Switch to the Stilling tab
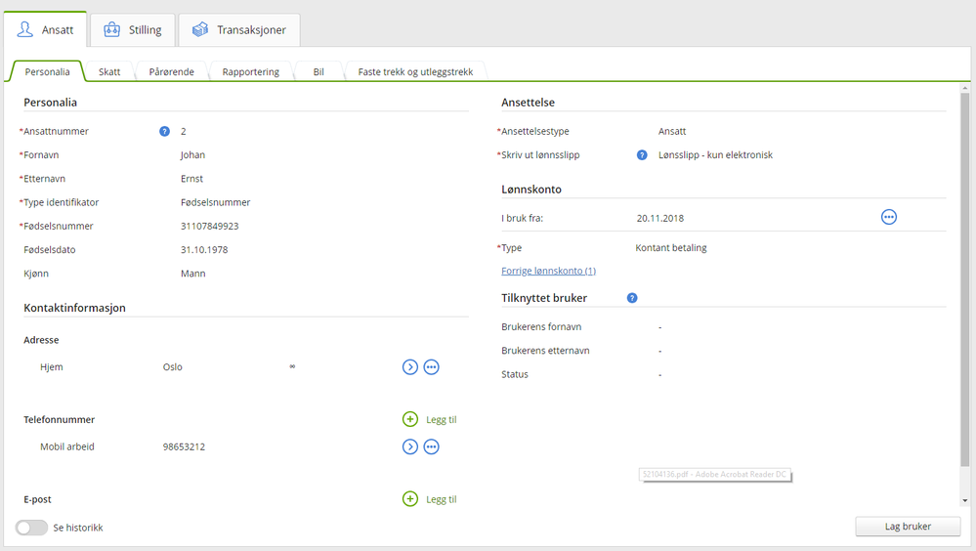The height and width of the screenshot is (551, 976). [133, 30]
